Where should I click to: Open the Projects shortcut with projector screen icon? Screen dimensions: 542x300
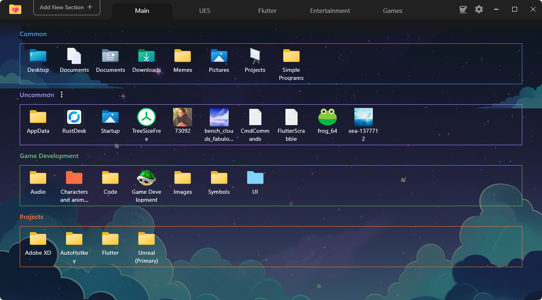[x=255, y=61]
